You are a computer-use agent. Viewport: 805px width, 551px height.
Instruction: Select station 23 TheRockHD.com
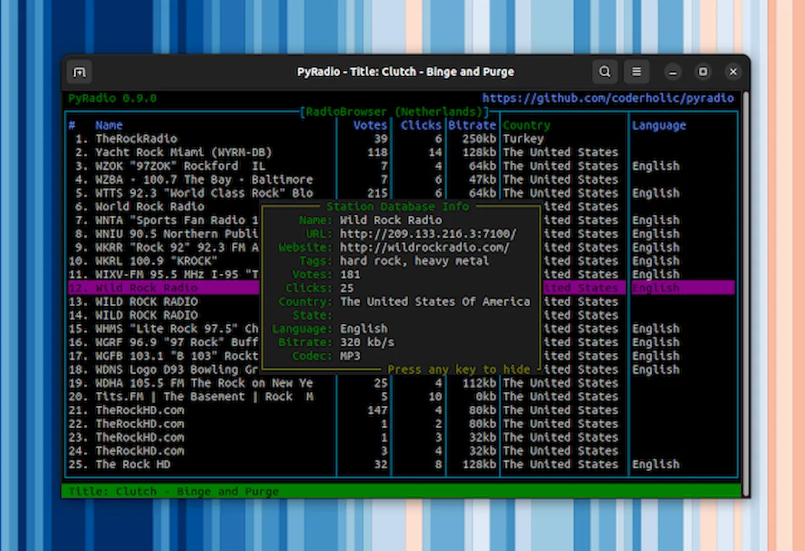coord(401,437)
